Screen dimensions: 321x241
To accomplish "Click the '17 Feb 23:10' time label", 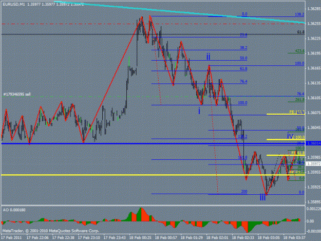I will click(x=89, y=238).
